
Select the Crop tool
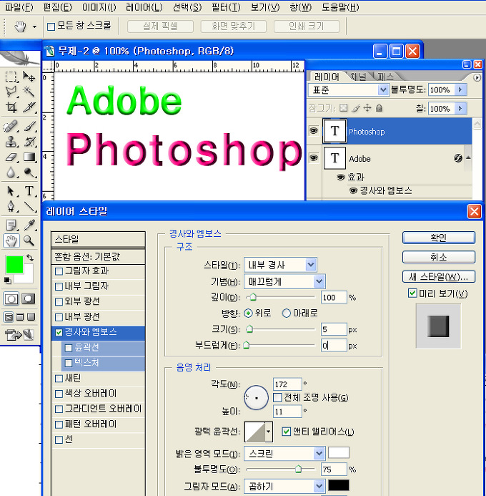click(x=11, y=107)
